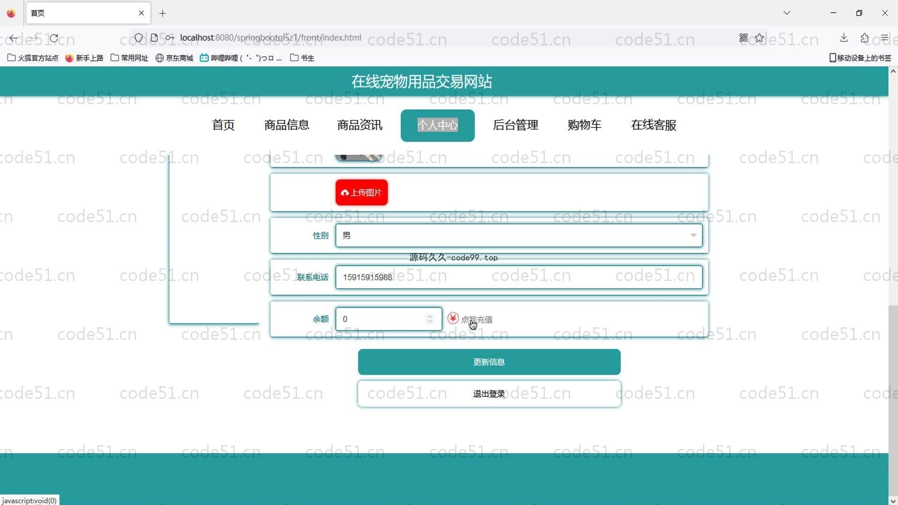Select the 个人中心 navigation tab
The height and width of the screenshot is (505, 898).
click(437, 125)
